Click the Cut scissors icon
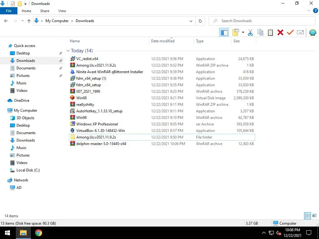 coord(250,32)
